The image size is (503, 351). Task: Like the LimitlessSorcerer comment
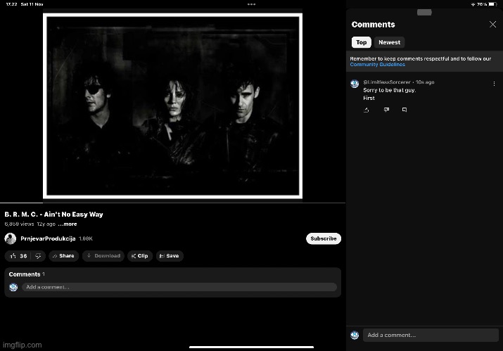tap(367, 110)
